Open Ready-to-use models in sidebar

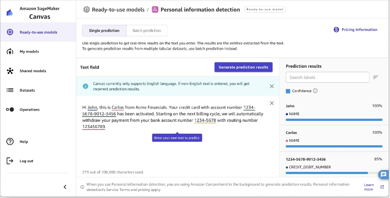38,32
